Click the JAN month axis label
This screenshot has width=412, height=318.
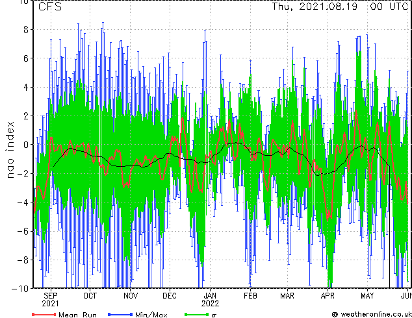coord(210,296)
